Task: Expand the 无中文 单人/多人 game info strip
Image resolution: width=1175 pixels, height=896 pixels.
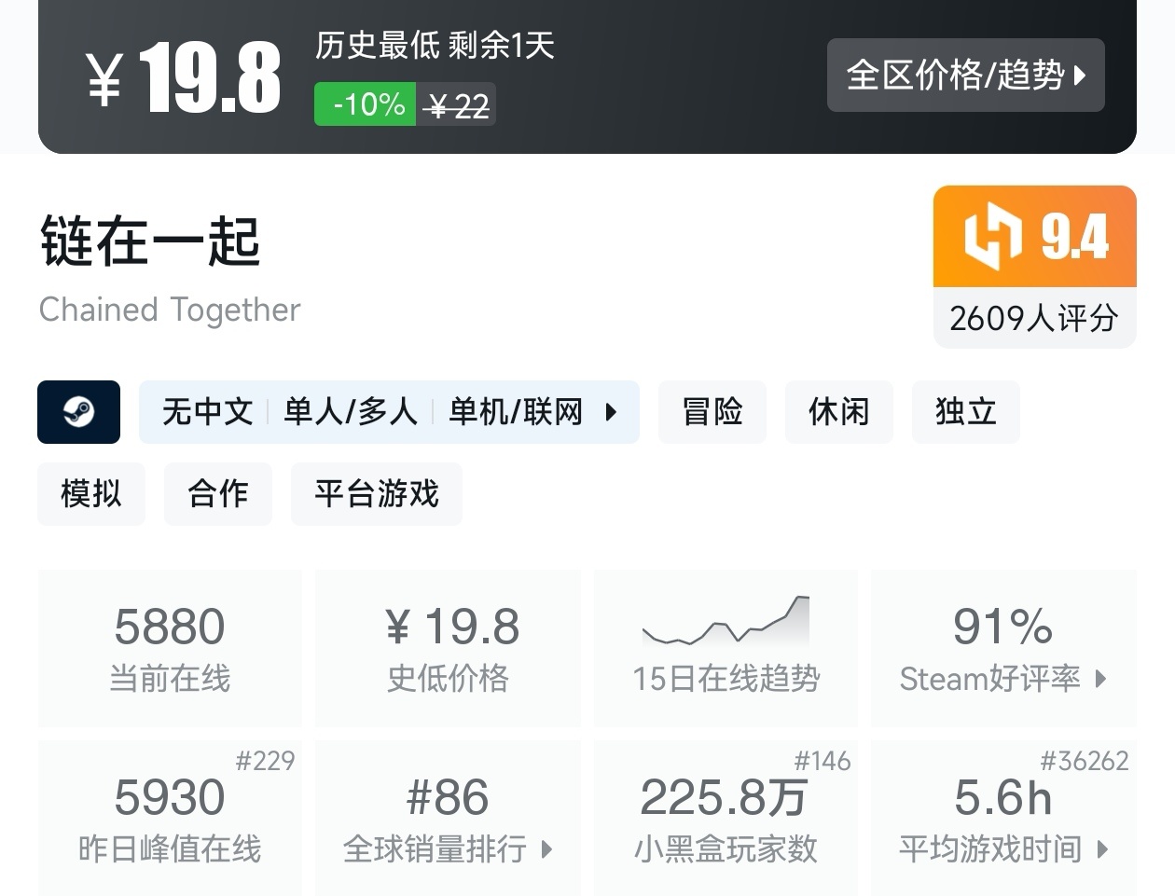Action: click(x=389, y=412)
